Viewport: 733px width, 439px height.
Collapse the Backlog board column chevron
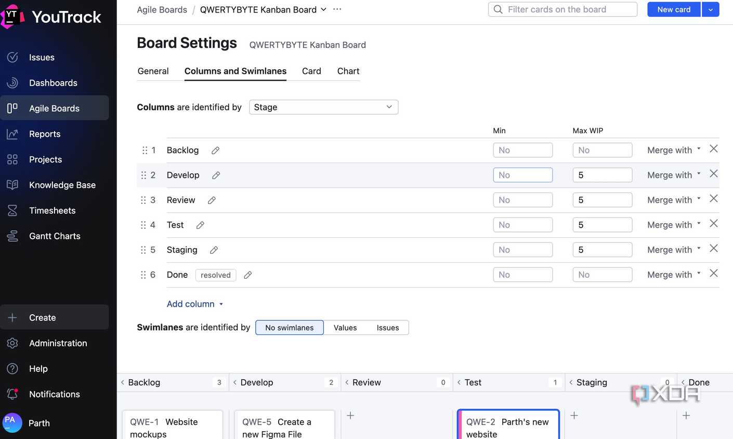click(x=123, y=382)
